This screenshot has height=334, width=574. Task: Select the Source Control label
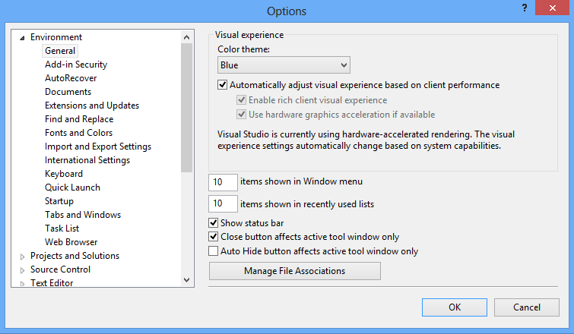[60, 269]
